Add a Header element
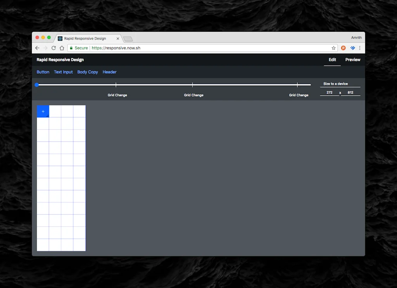The height and width of the screenshot is (288, 397). pyautogui.click(x=109, y=72)
